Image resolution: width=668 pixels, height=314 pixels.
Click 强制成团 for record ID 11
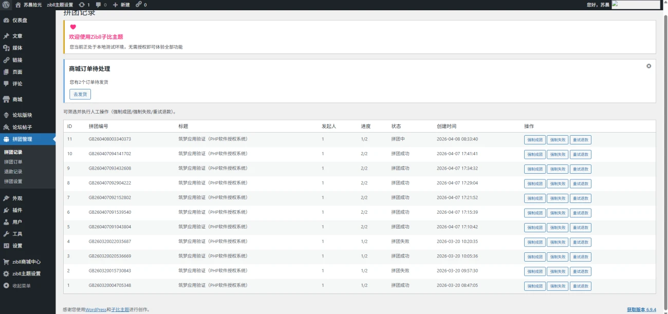(x=534, y=140)
